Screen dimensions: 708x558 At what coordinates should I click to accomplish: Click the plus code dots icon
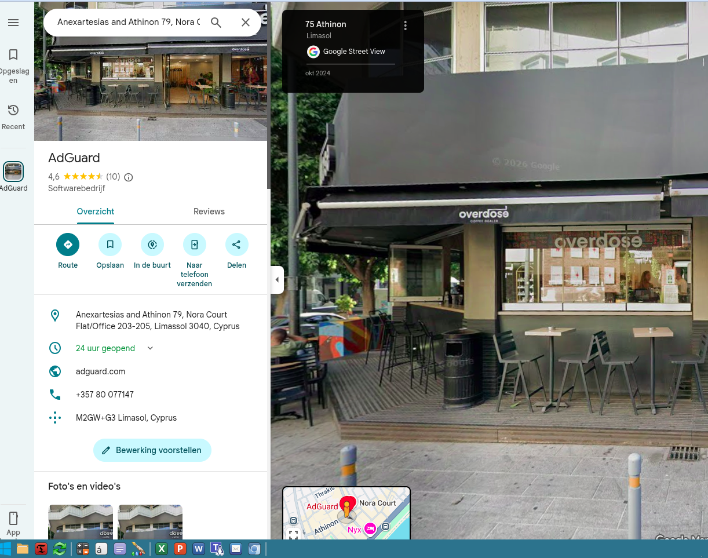55,418
